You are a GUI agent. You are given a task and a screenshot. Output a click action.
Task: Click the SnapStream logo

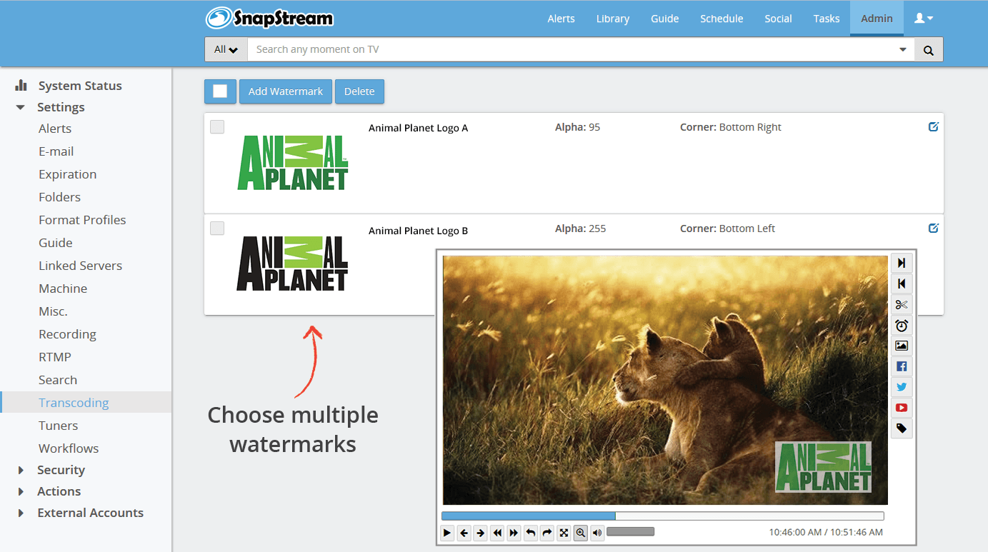coord(269,18)
